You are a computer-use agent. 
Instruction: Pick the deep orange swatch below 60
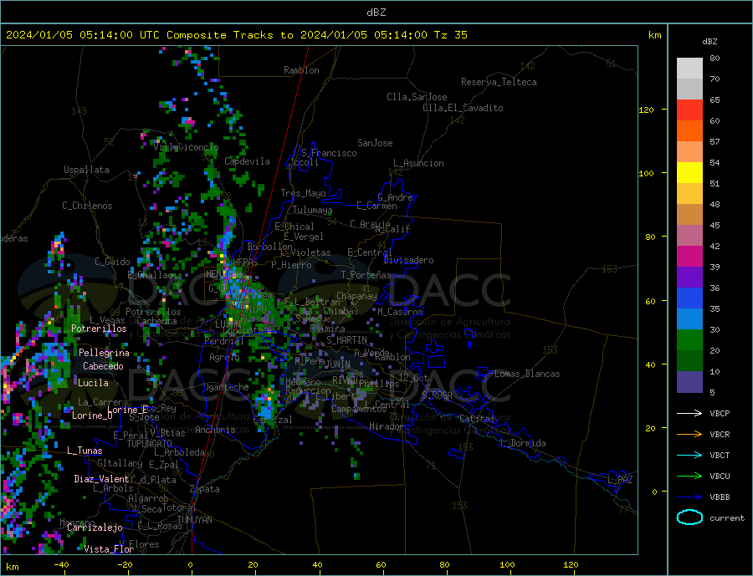pyautogui.click(x=689, y=131)
